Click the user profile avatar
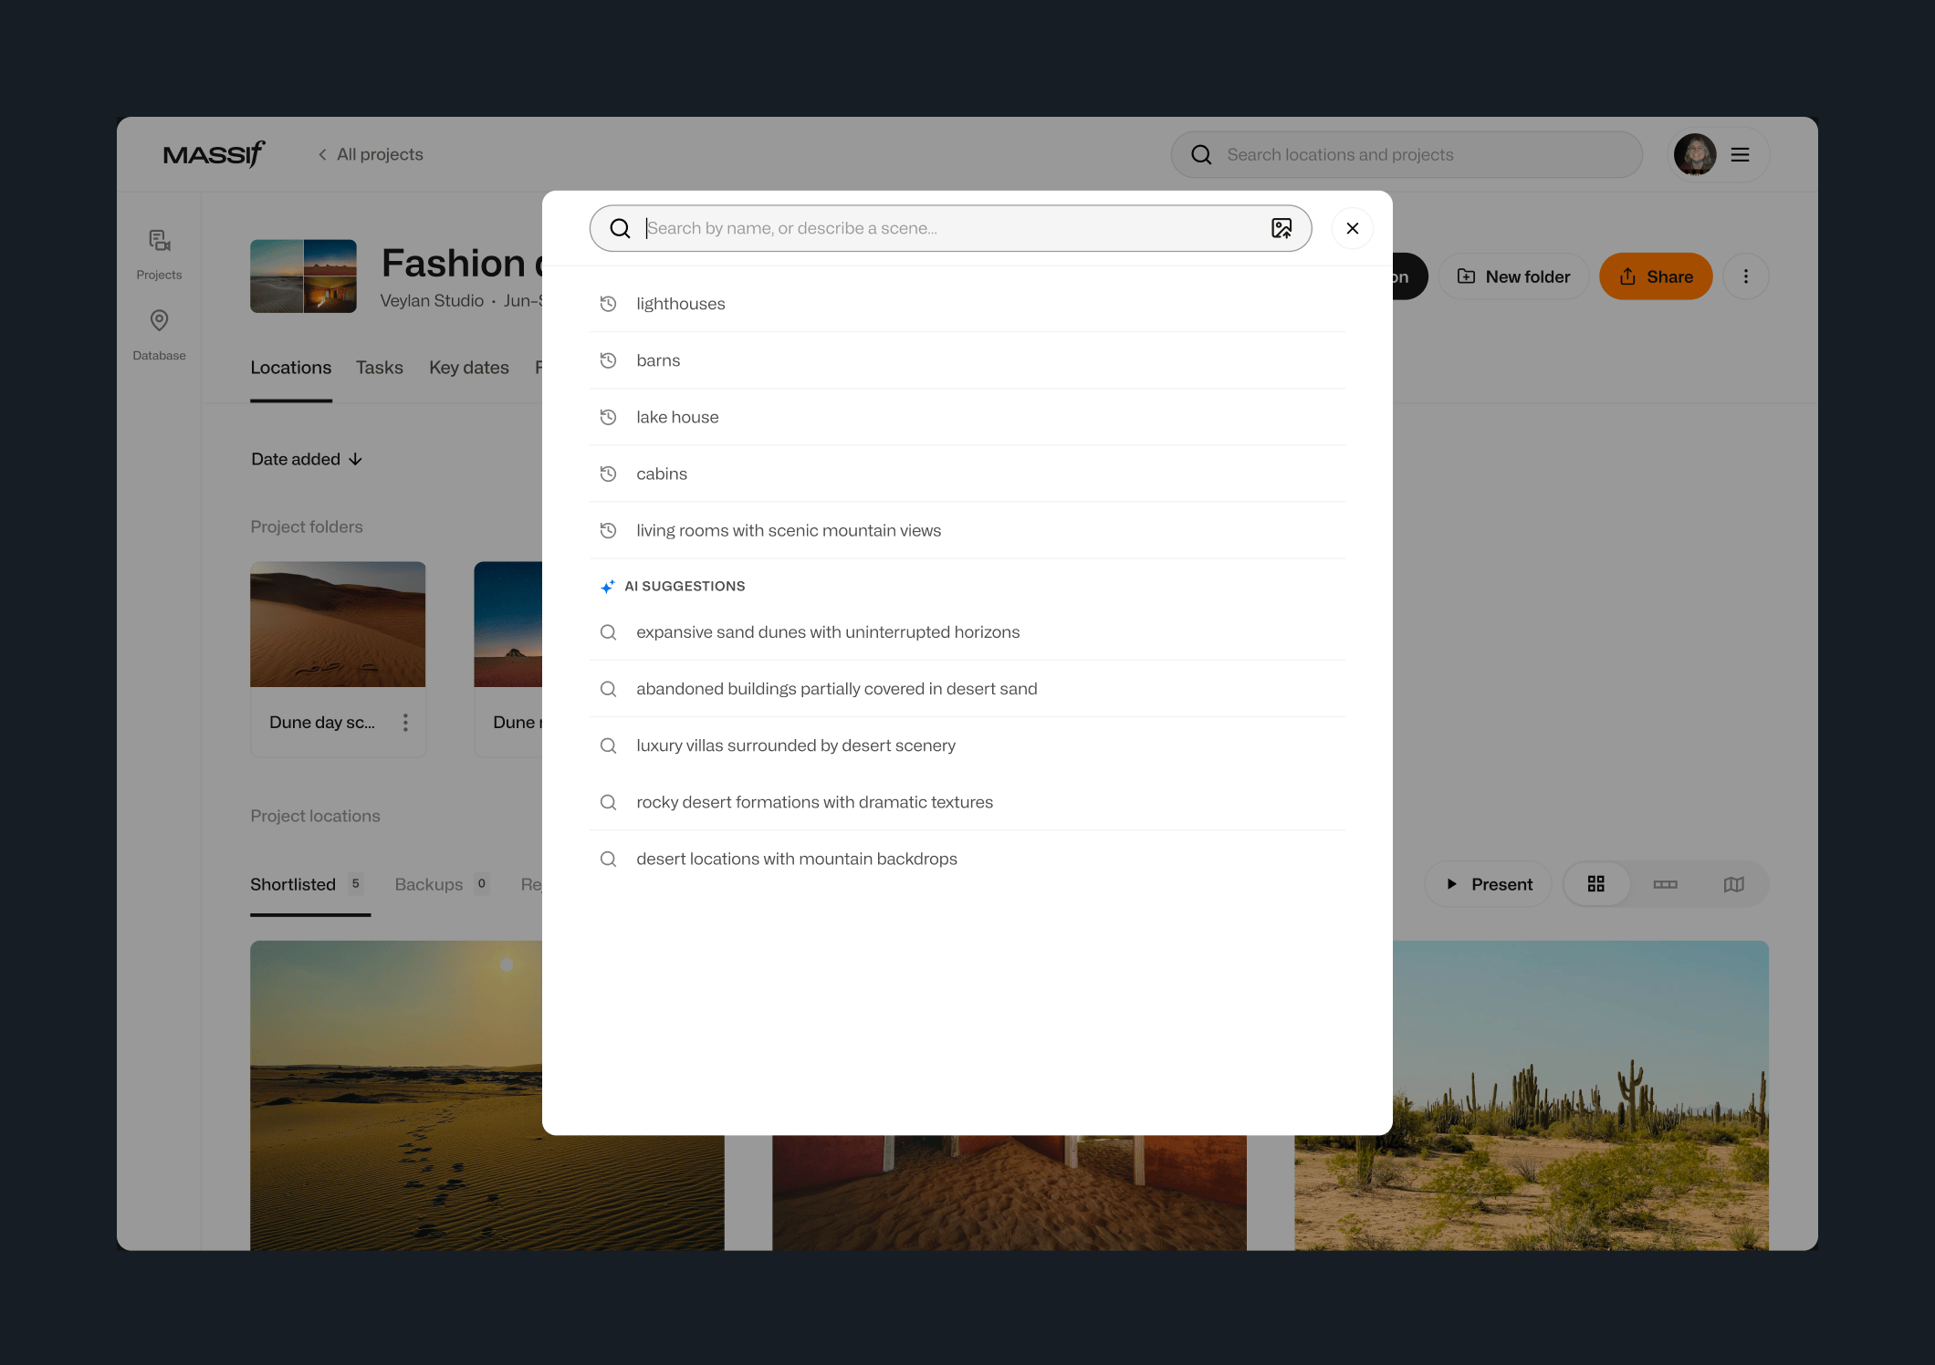 coord(1695,155)
